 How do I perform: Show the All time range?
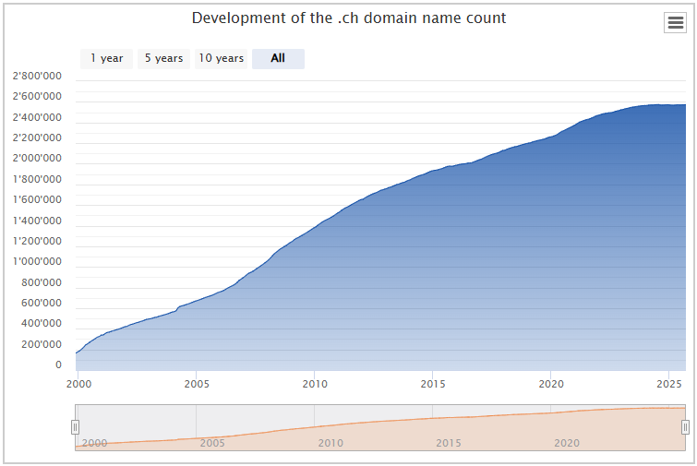(278, 58)
